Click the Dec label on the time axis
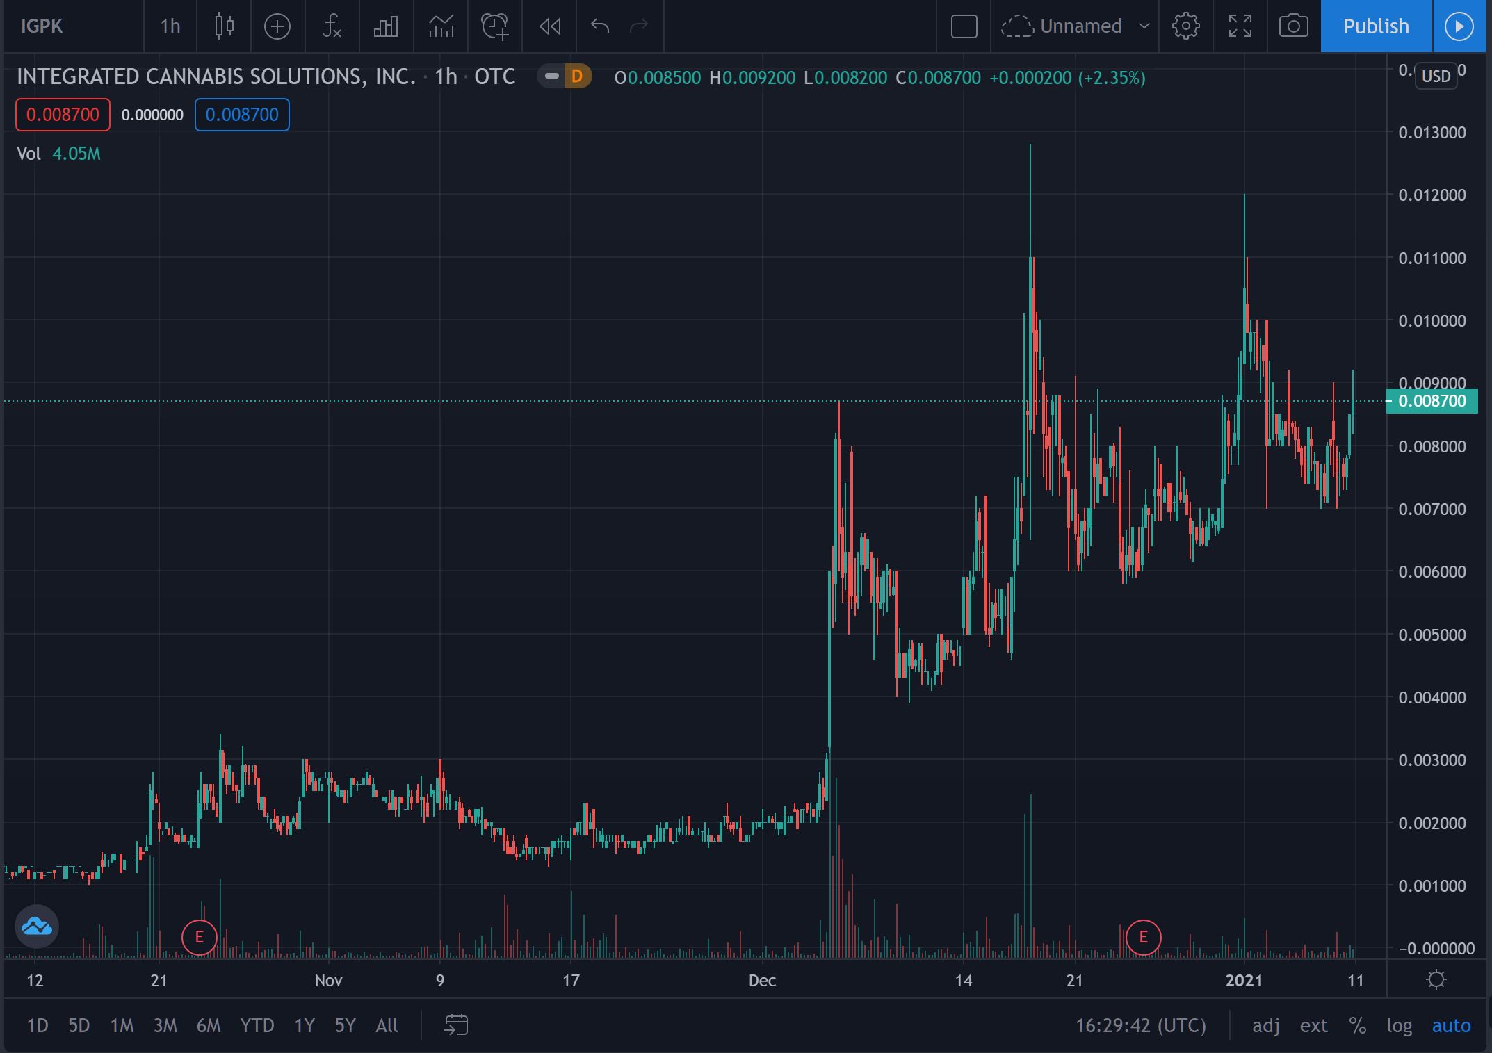Screen dimensions: 1492x1053 tap(762, 981)
